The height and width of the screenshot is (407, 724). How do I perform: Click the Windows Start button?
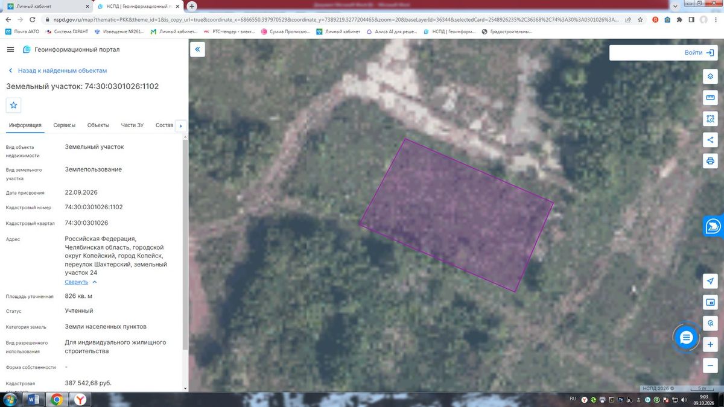11,399
